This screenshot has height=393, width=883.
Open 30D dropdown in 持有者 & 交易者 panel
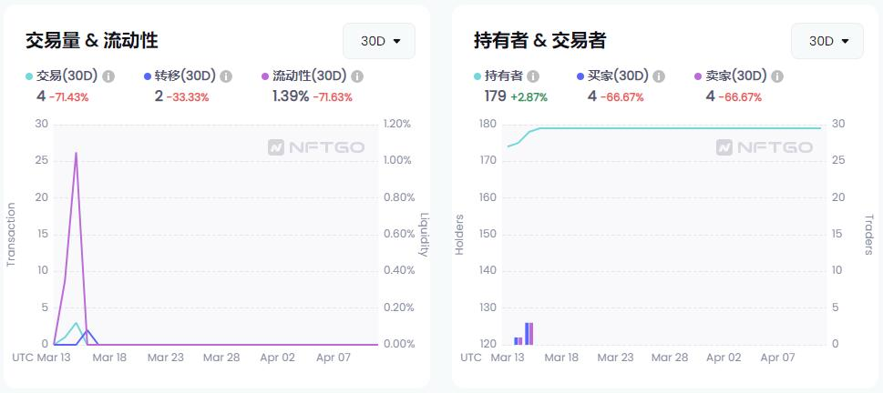click(827, 41)
